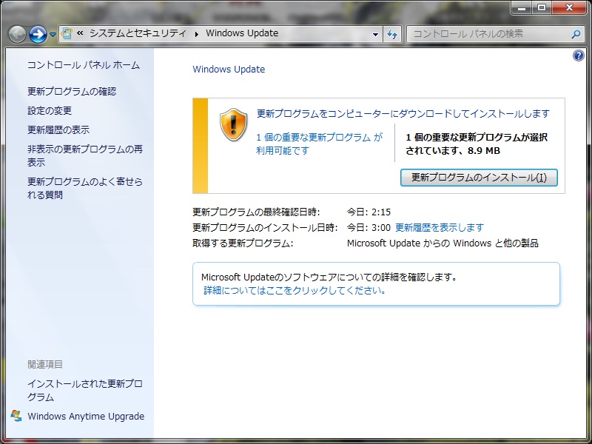Click the 更新プログラムをコンピューターにダウンロードしてインストールします heading

point(403,114)
